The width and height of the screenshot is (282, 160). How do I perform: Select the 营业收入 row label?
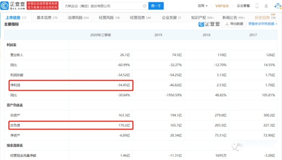click(x=17, y=55)
